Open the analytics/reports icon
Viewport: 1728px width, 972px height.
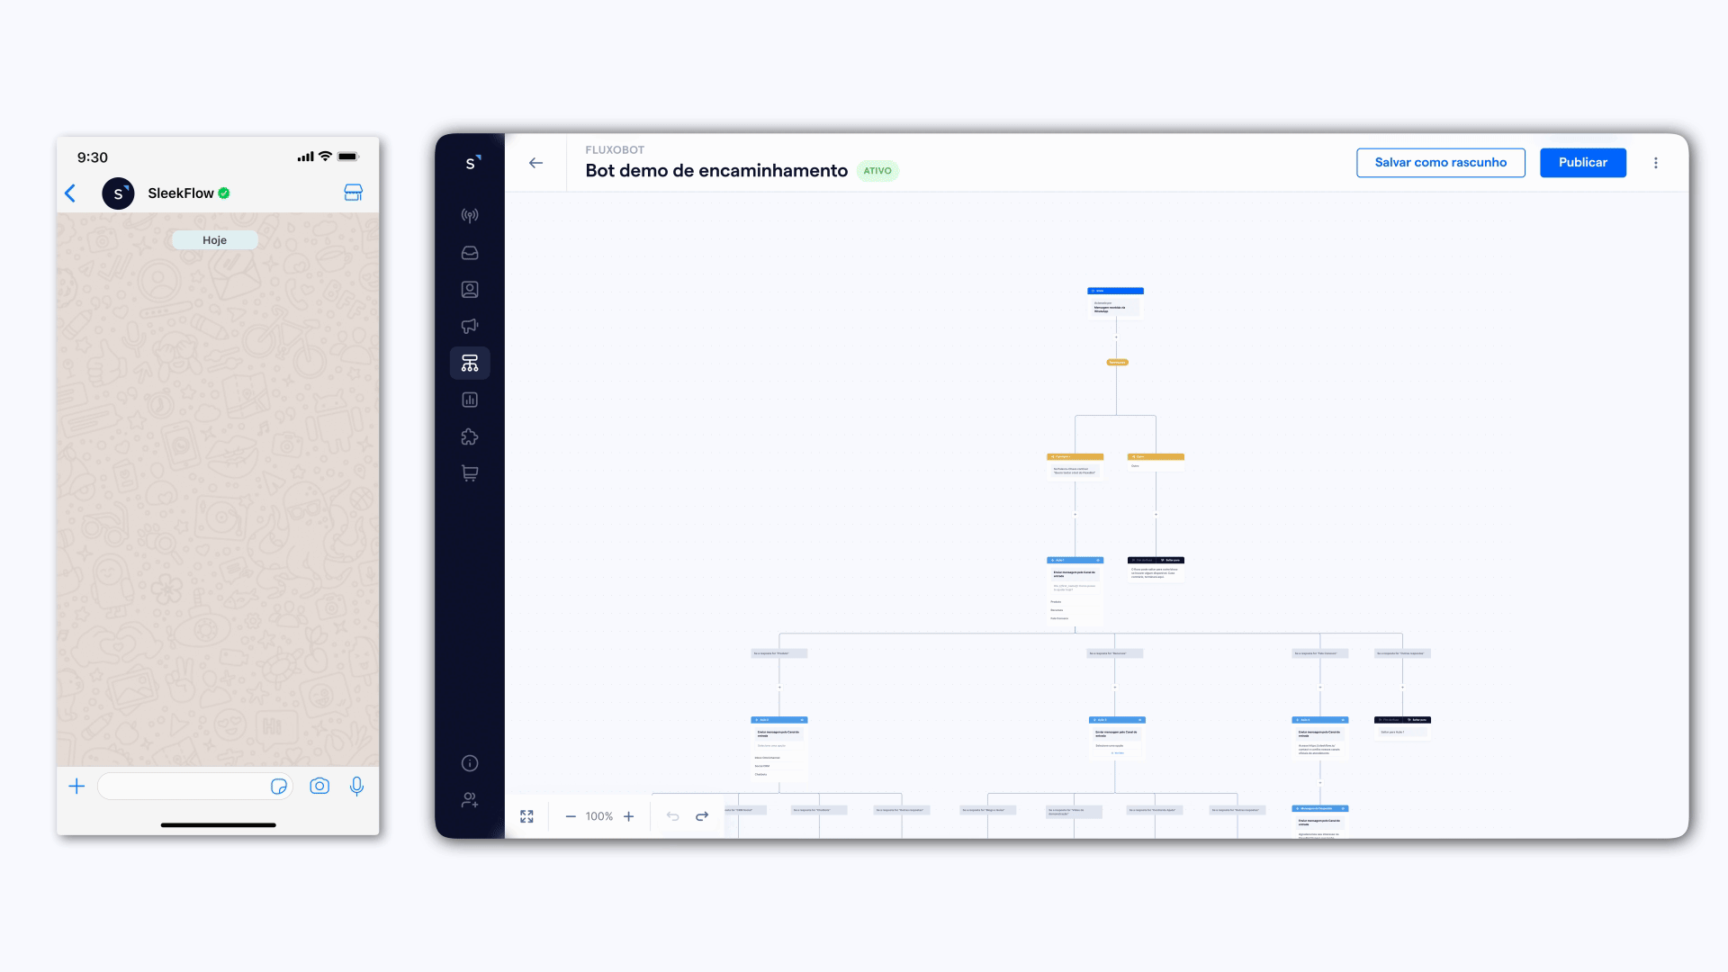pos(472,400)
